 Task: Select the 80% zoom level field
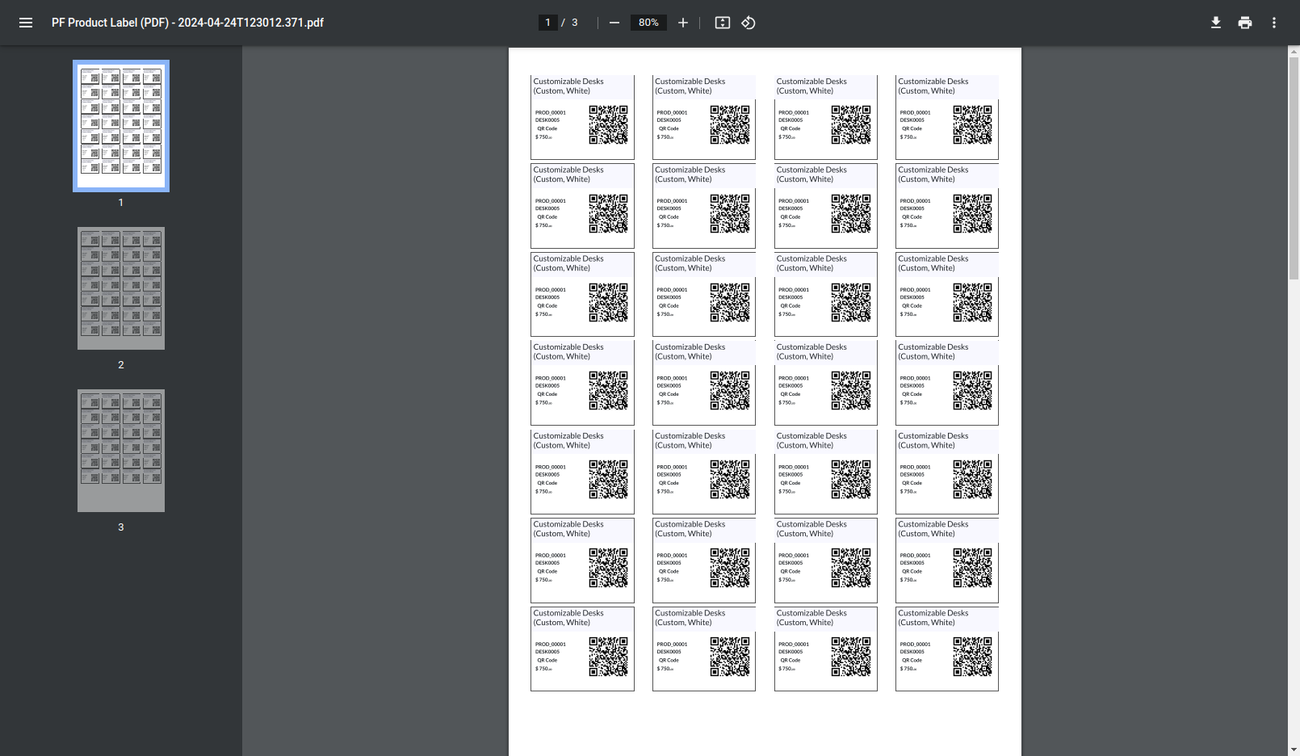click(x=648, y=23)
